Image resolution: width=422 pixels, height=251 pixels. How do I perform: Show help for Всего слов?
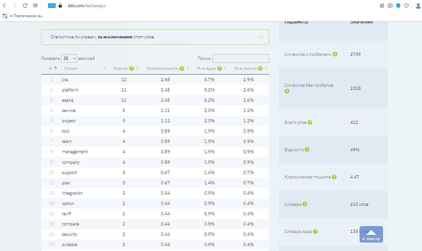tap(310, 122)
